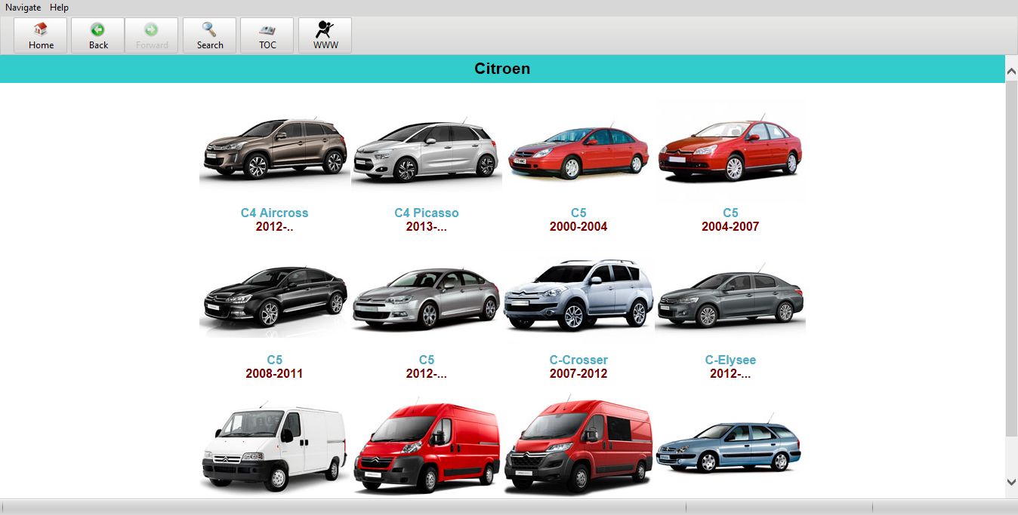Viewport: 1018px width, 515px height.
Task: Open the C-Crosser link
Action: 578,360
